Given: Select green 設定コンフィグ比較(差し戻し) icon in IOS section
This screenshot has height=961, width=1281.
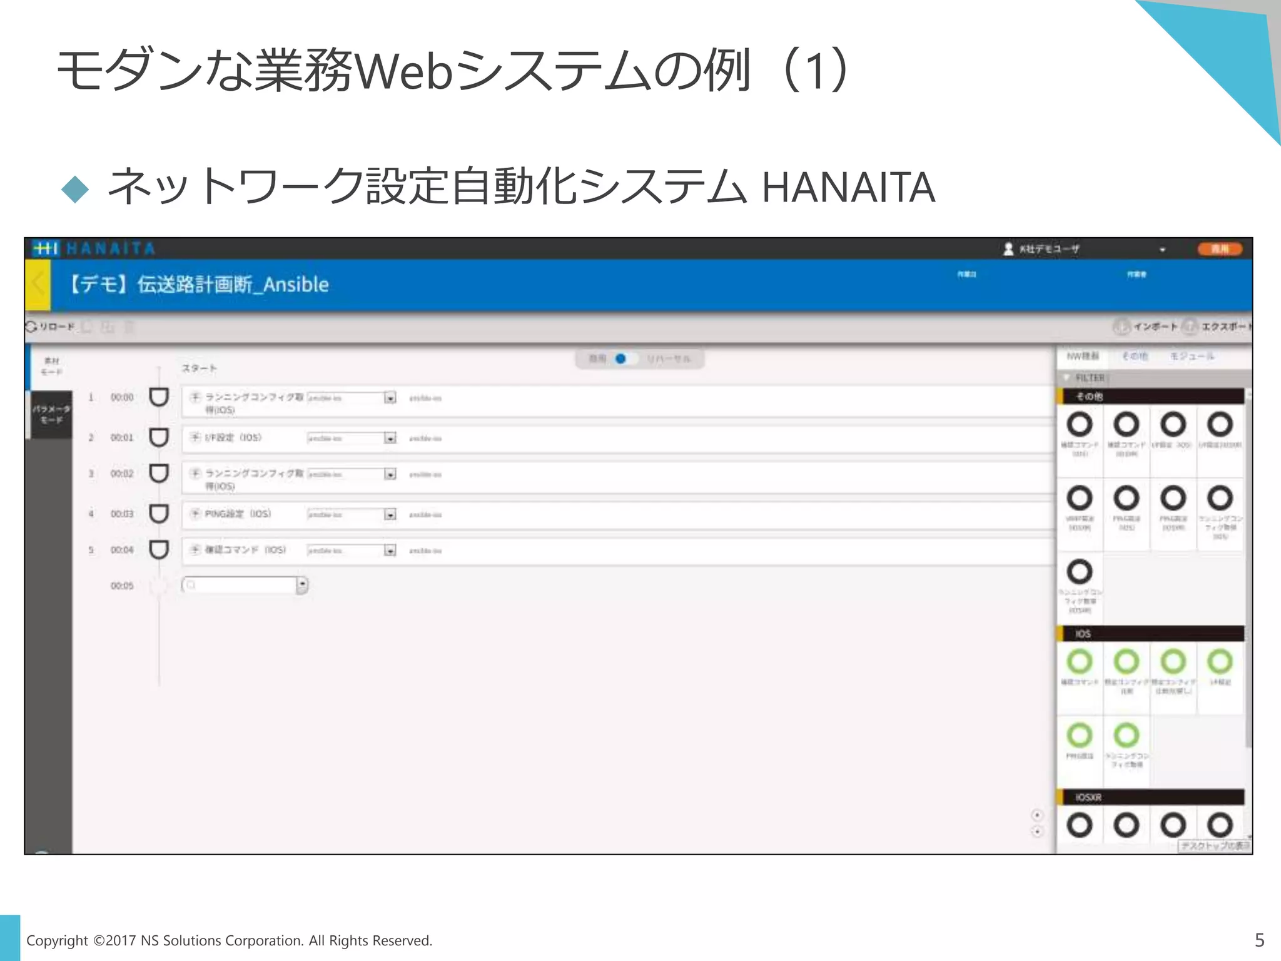Looking at the screenshot, I should (x=1173, y=661).
